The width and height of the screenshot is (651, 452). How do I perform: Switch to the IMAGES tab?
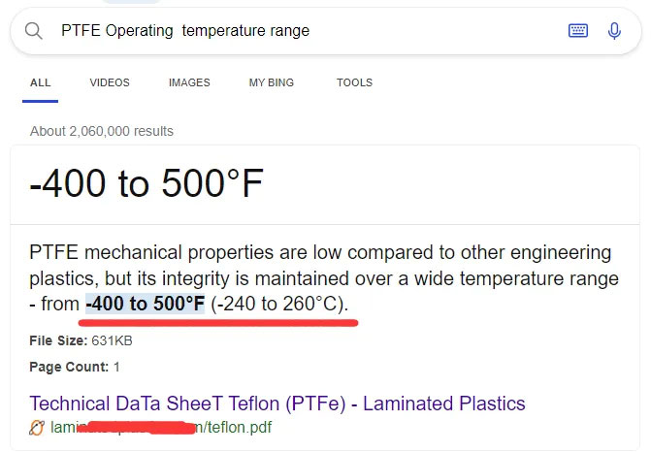[x=189, y=82]
